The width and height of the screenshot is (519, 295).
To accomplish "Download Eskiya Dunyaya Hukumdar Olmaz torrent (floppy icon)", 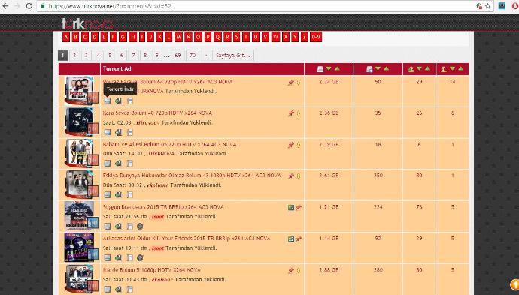I will [x=108, y=195].
